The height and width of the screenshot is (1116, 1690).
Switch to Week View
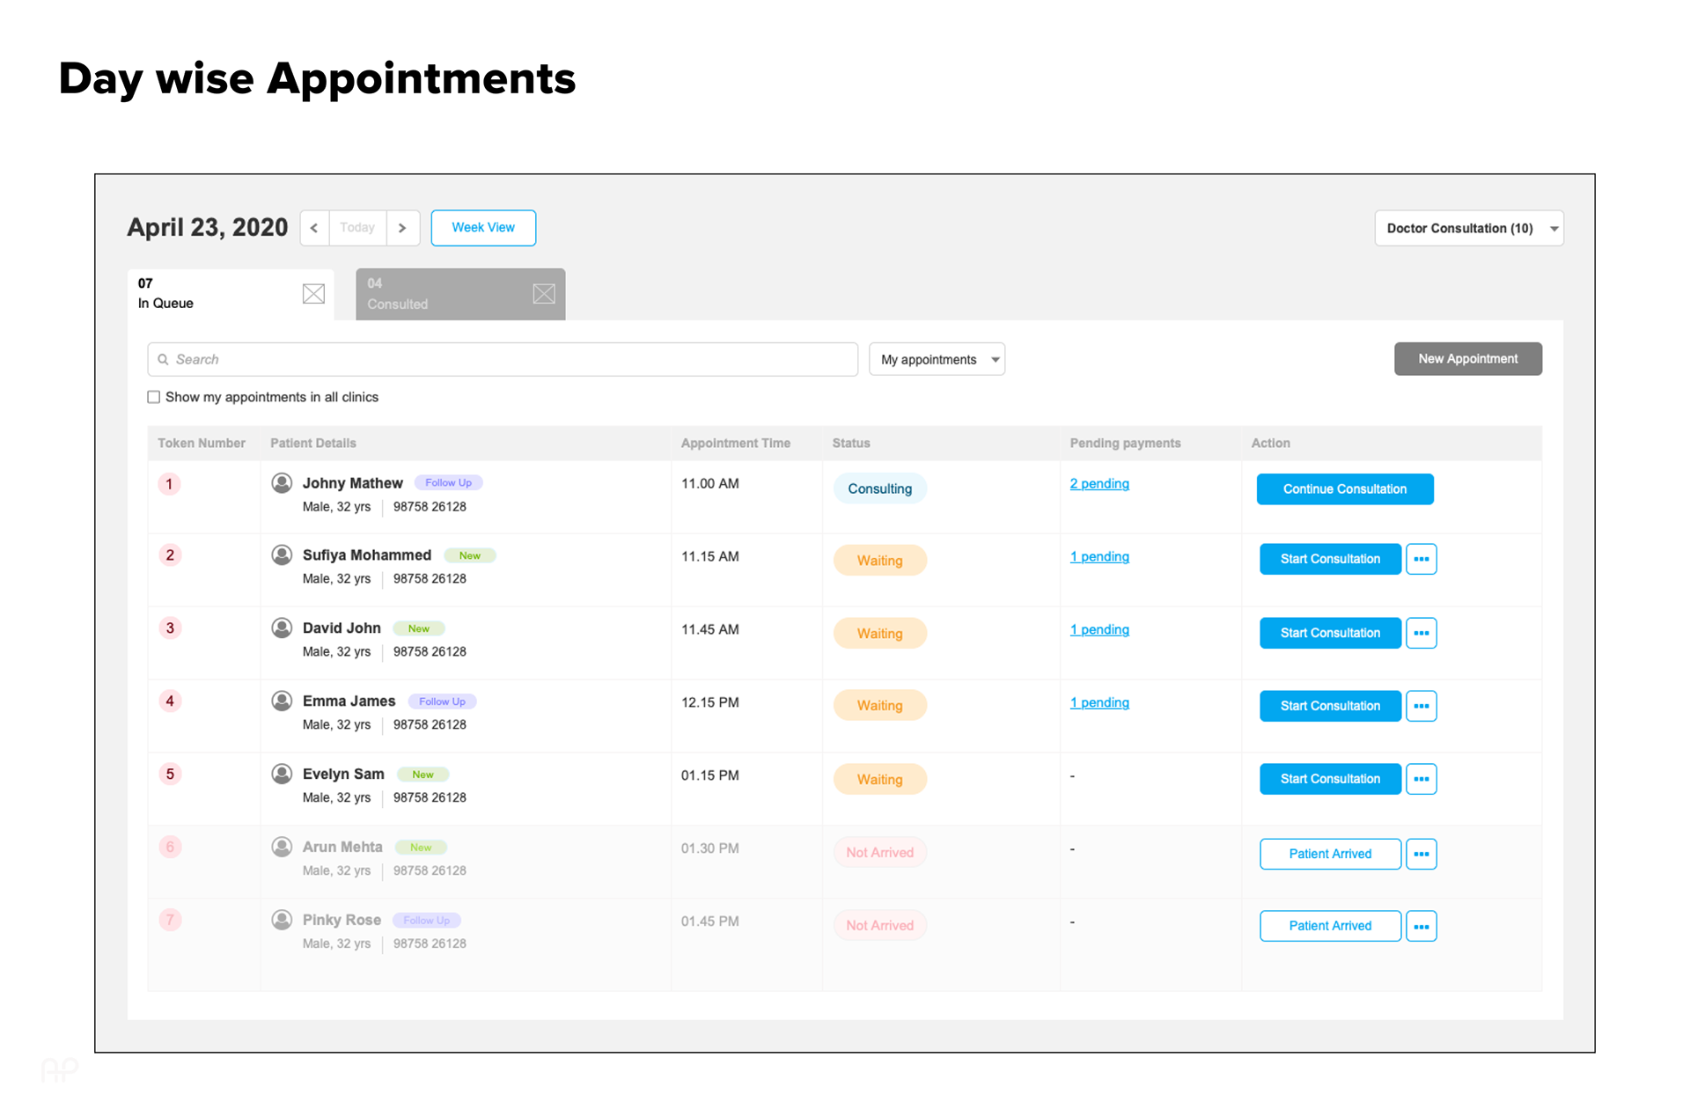pyautogui.click(x=483, y=228)
